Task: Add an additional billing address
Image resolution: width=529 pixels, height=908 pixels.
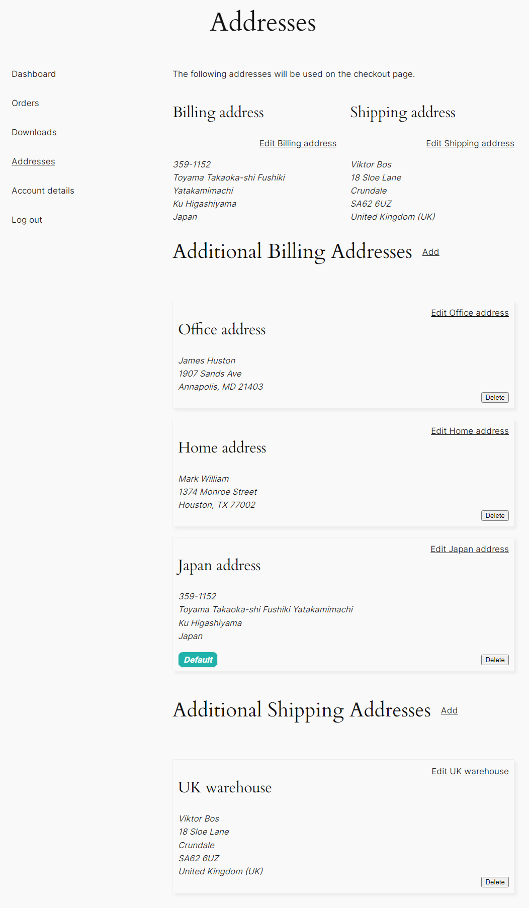Action: point(430,252)
